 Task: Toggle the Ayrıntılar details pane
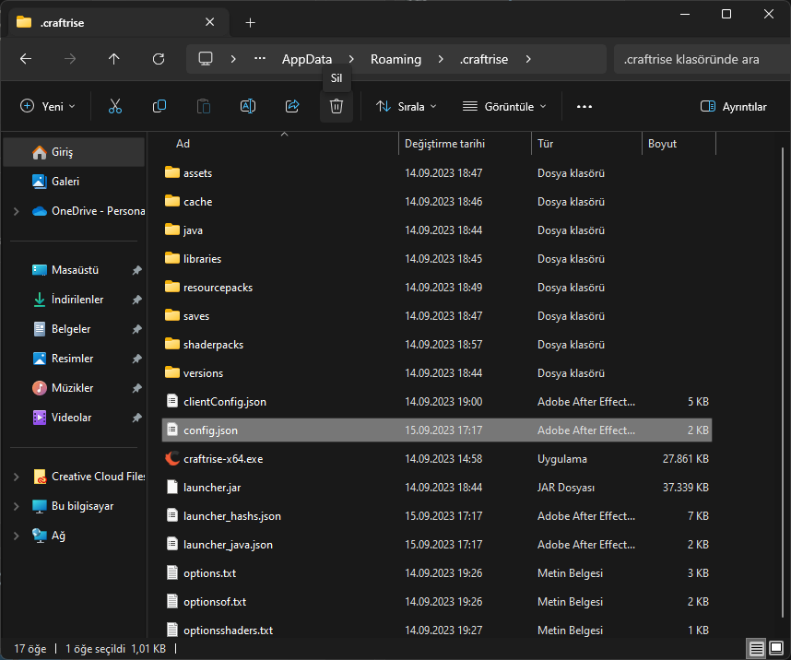(733, 106)
